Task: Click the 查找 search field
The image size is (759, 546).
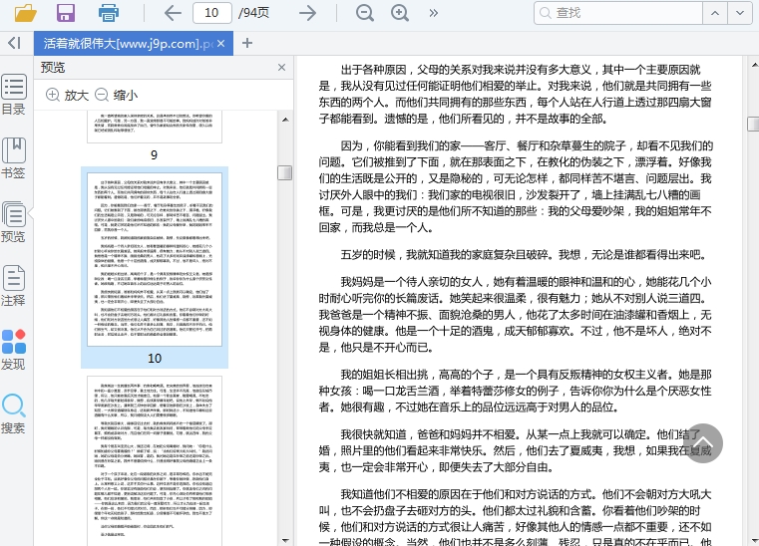Action: (x=618, y=13)
